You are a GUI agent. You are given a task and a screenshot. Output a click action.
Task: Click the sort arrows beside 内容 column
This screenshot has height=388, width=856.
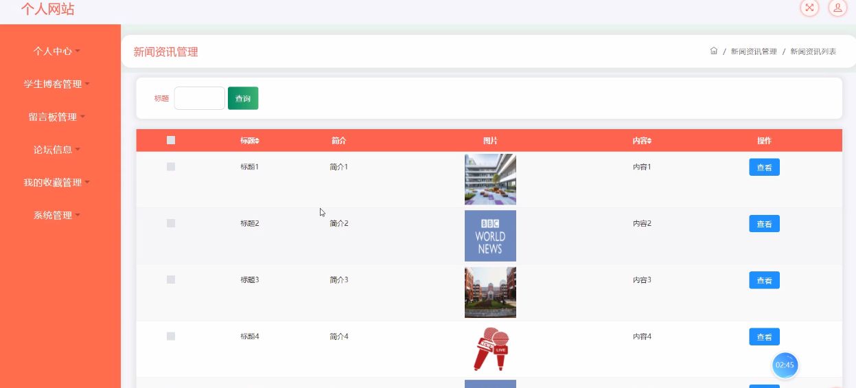[649, 141]
